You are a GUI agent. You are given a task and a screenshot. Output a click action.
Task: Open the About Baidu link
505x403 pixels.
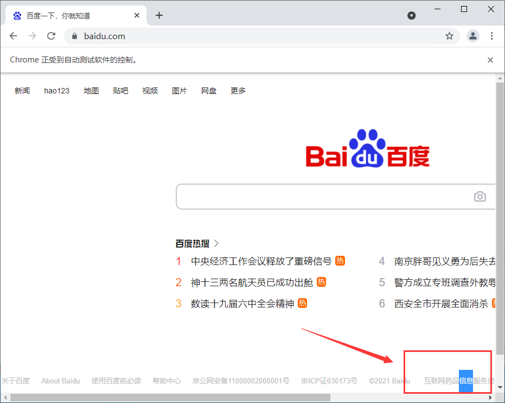coord(60,381)
